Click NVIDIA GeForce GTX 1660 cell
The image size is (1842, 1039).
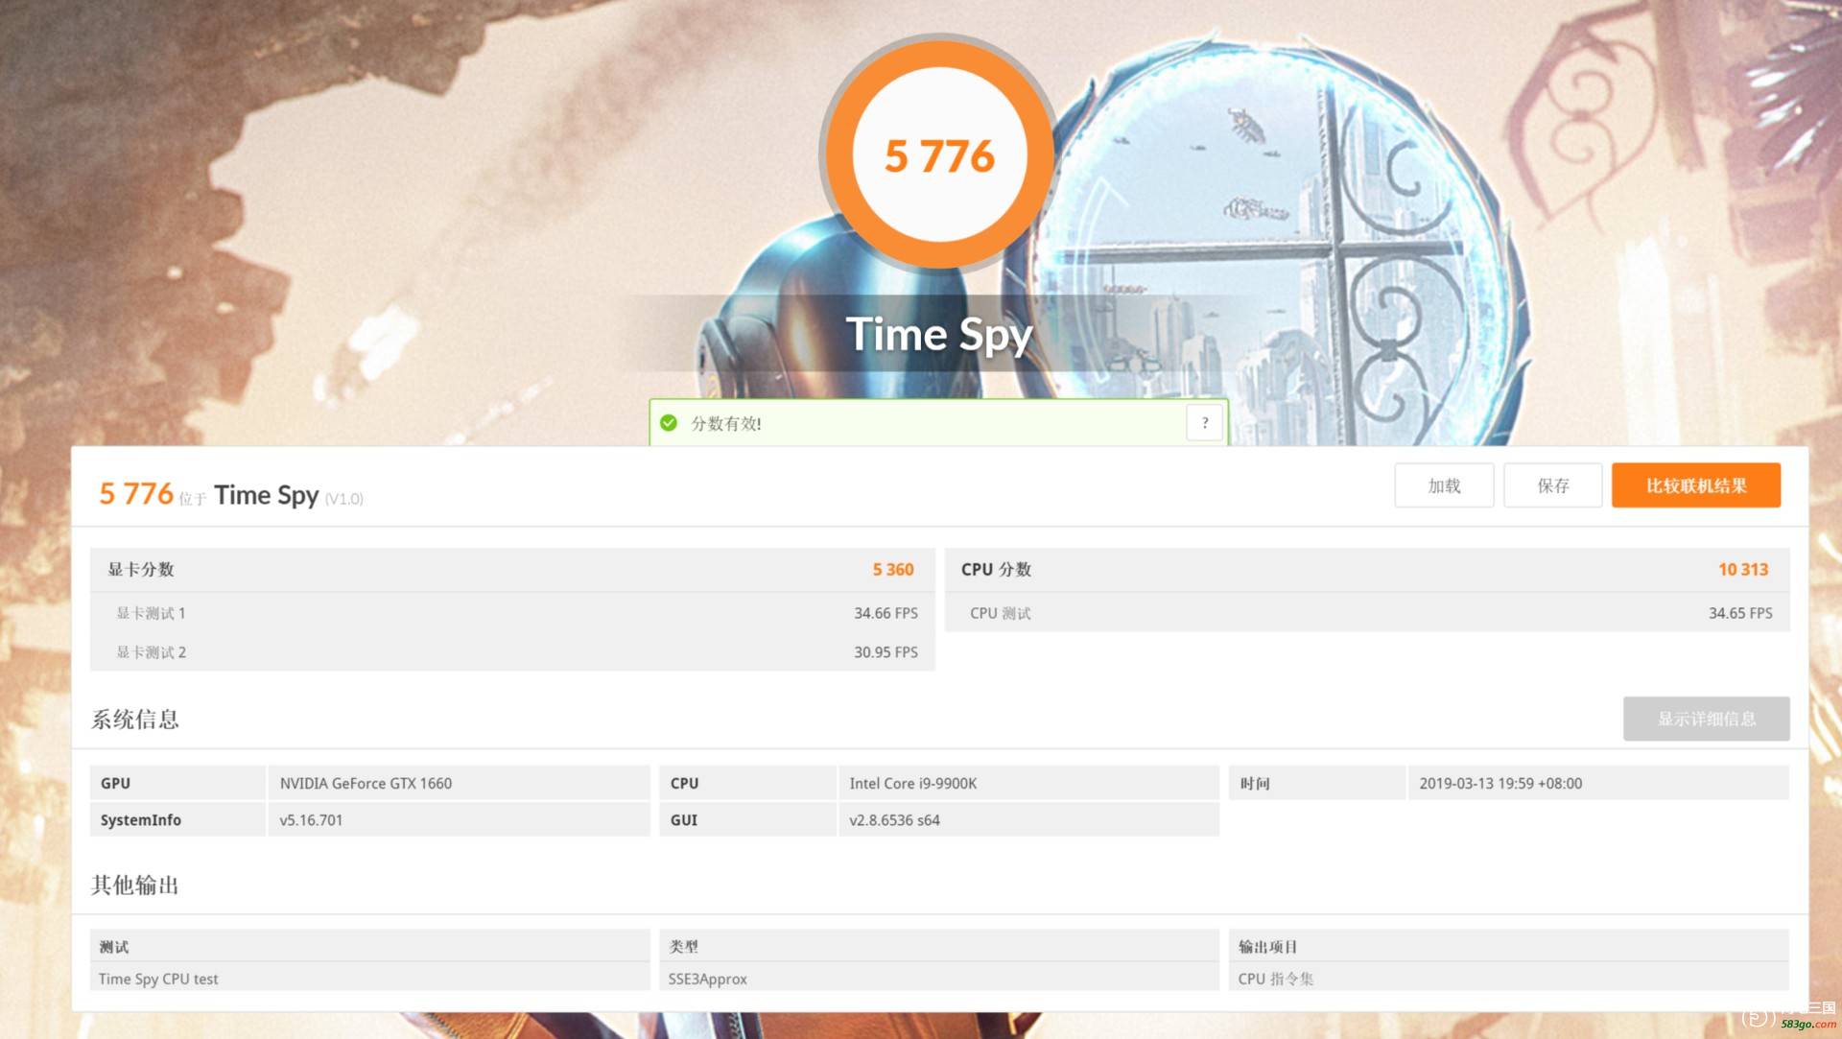459,783
